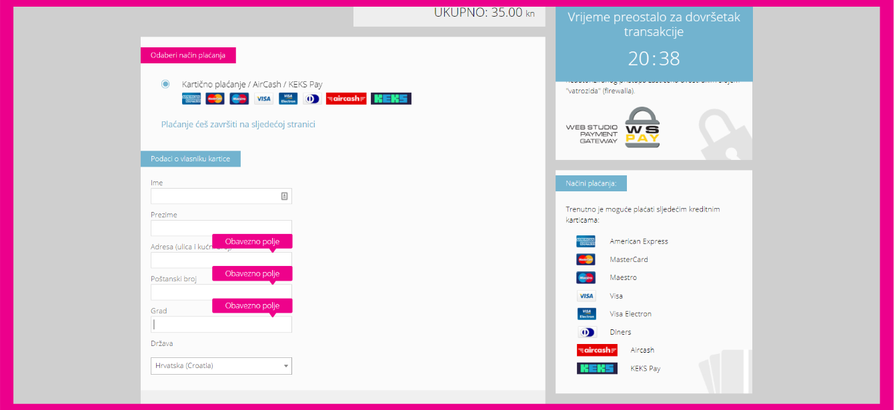Click the Visa logo under payment method
Viewport: 895px width, 410px height.
click(263, 99)
